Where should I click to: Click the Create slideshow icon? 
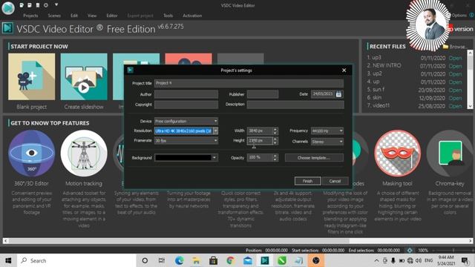coord(84,76)
